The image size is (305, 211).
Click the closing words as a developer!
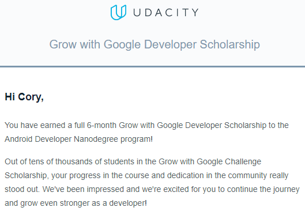tap(119, 204)
